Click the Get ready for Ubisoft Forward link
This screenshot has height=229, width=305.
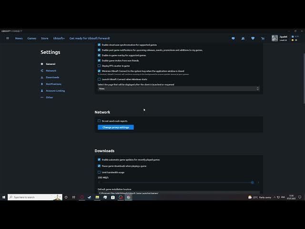(90, 38)
